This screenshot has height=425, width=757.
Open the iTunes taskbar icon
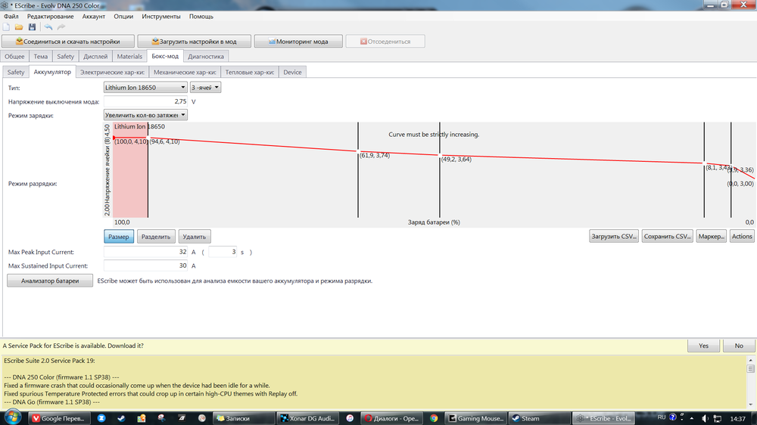[x=350, y=418]
